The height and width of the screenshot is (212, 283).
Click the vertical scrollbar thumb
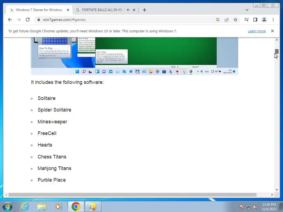pos(277,51)
